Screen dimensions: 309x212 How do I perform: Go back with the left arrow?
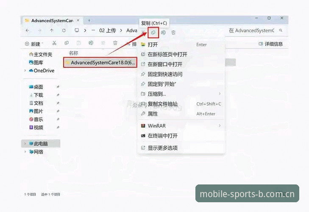(x=27, y=31)
